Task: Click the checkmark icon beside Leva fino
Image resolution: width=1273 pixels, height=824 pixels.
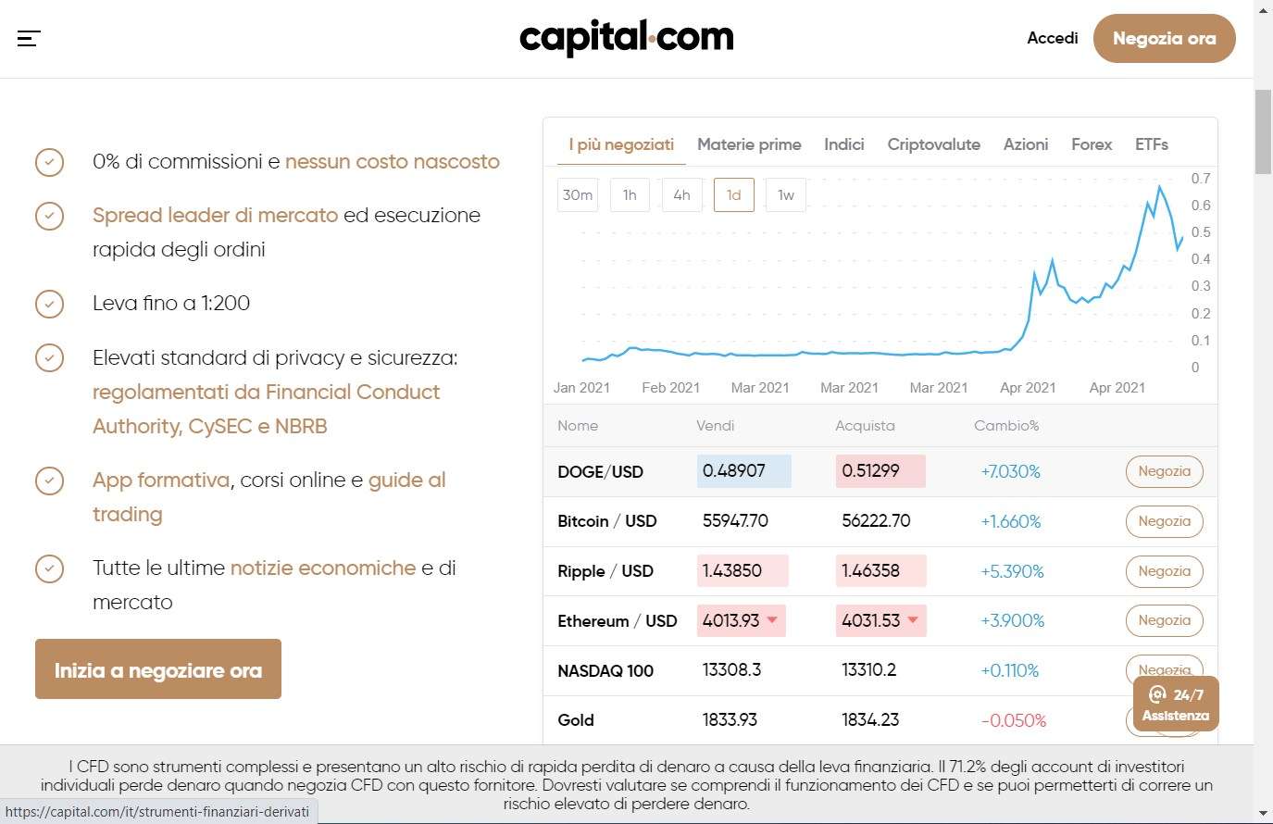Action: tap(49, 304)
